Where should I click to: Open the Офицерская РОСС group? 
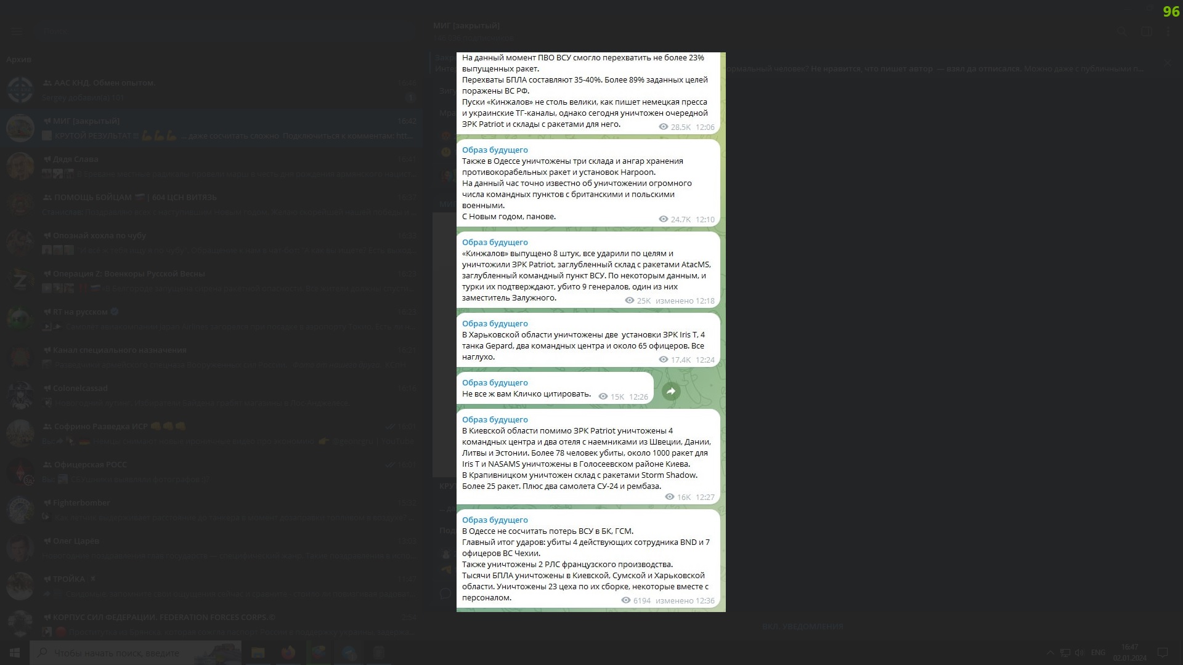click(211, 472)
